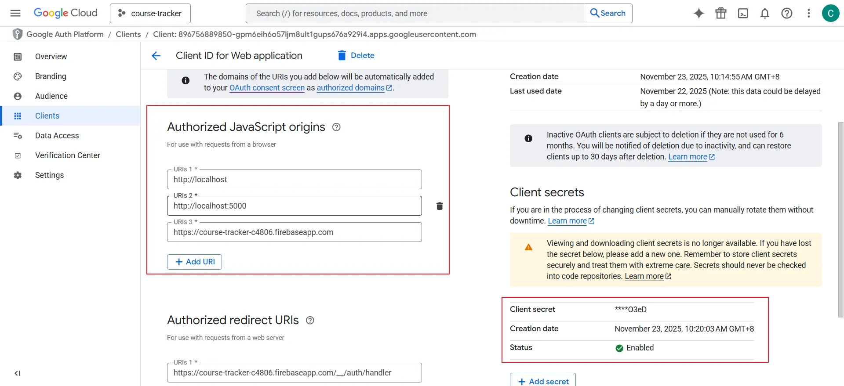Delete the http://localhost:5000 URI entry
844x386 pixels.
click(x=439, y=206)
